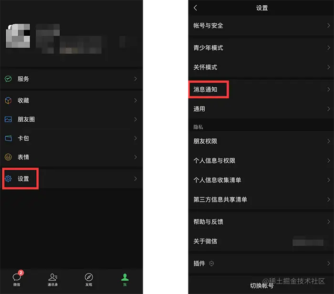
Task: Select the 表情 smiley face icon
Action: point(8,157)
